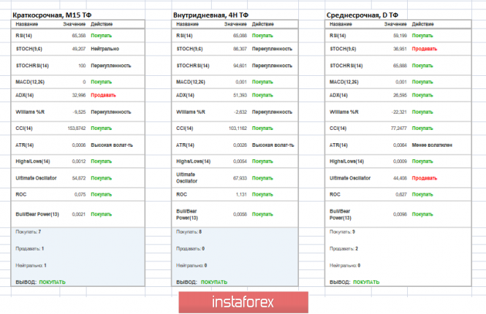The image size is (486, 314).
Task: Click CCI(14) value 153,8742
Action: pyautogui.click(x=77, y=129)
